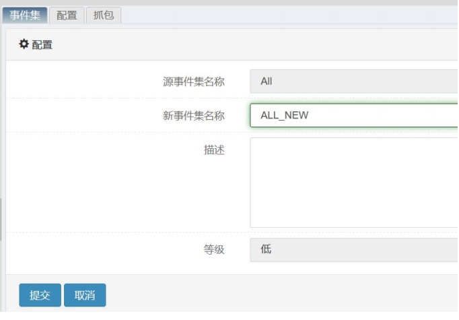Click the gray footer bar beside 取消
This screenshot has height=320, width=459.
click(283, 294)
